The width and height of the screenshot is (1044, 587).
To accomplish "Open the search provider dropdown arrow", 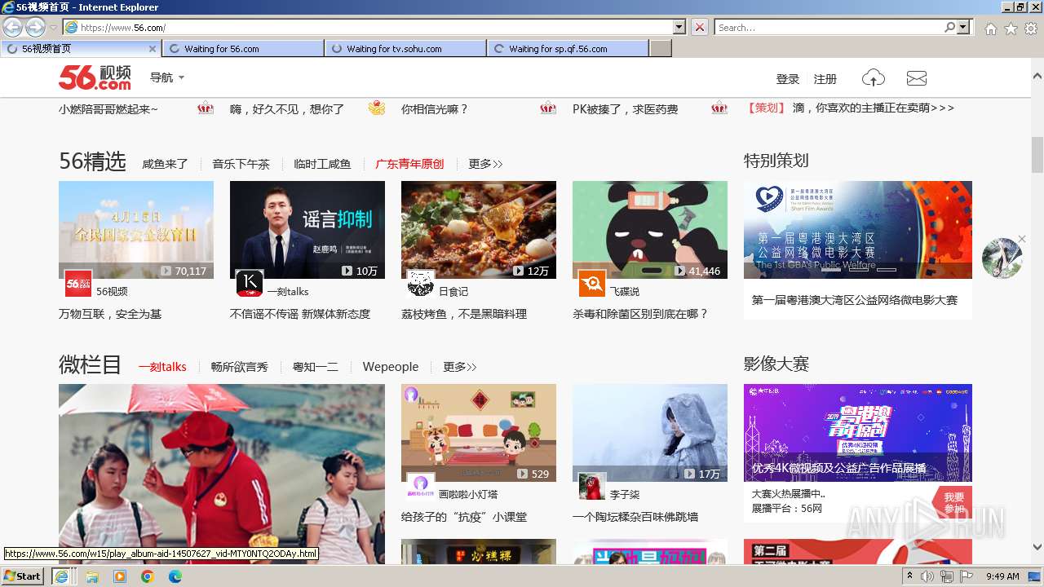I will pyautogui.click(x=964, y=27).
